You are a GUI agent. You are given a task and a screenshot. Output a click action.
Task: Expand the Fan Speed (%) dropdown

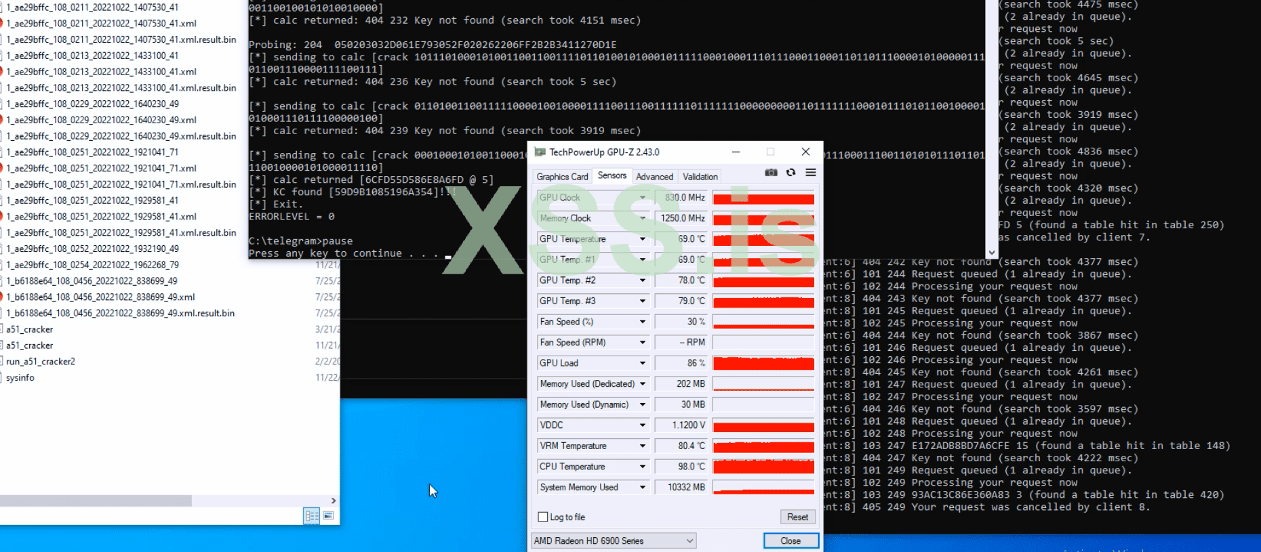643,322
